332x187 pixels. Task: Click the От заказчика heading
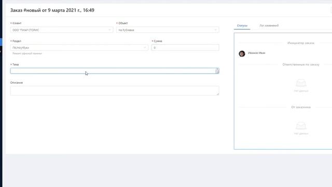click(x=301, y=107)
